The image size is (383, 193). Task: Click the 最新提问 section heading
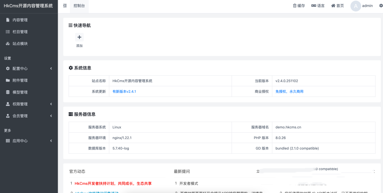pyautogui.click(x=182, y=171)
